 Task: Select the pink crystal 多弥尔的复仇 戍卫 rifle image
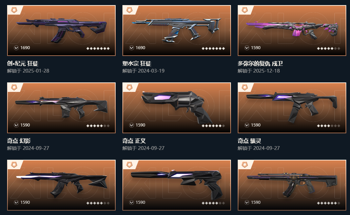coord(292,31)
